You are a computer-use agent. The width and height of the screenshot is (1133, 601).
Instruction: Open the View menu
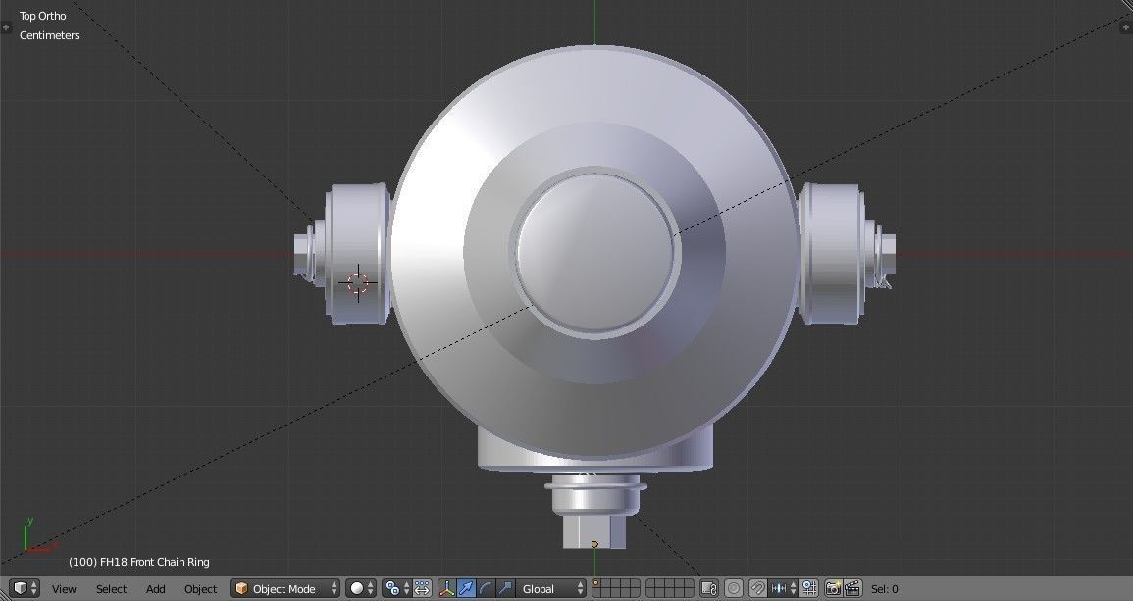click(64, 589)
